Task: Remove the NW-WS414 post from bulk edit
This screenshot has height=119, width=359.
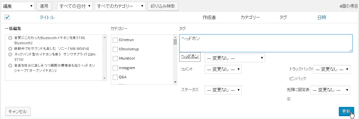Action: point(10,49)
